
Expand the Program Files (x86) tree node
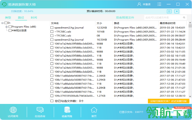[7, 27]
